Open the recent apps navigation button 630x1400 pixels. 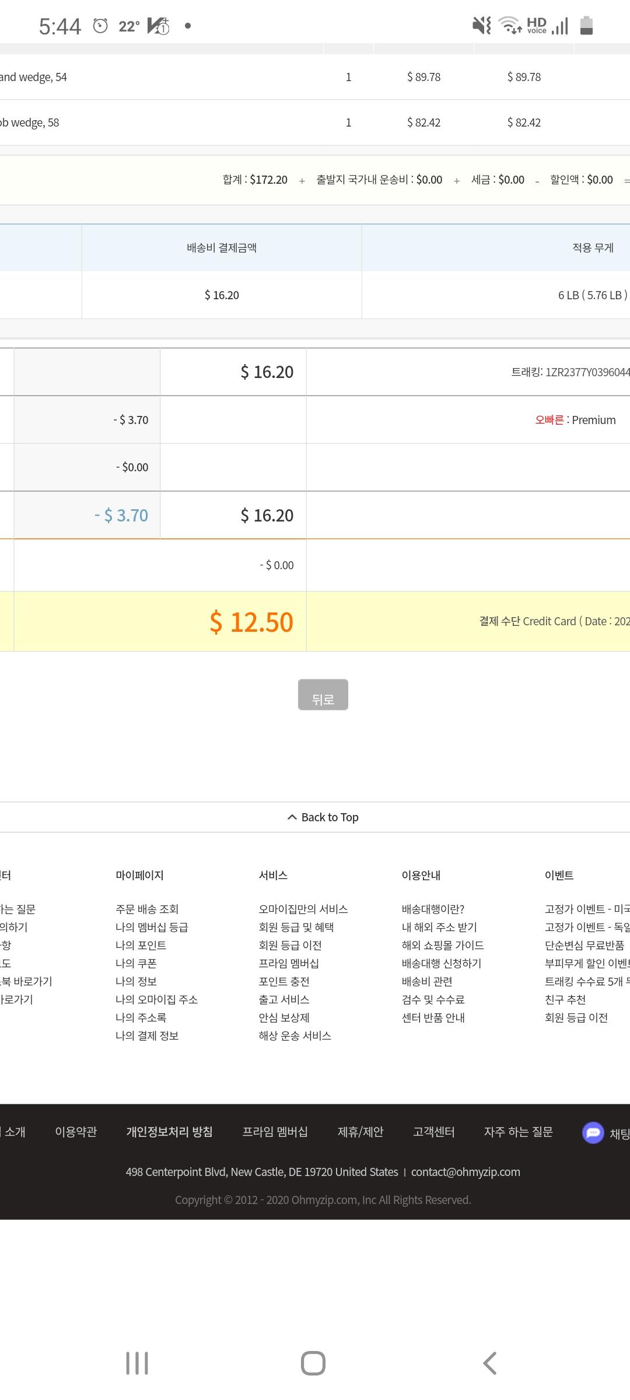click(137, 1363)
